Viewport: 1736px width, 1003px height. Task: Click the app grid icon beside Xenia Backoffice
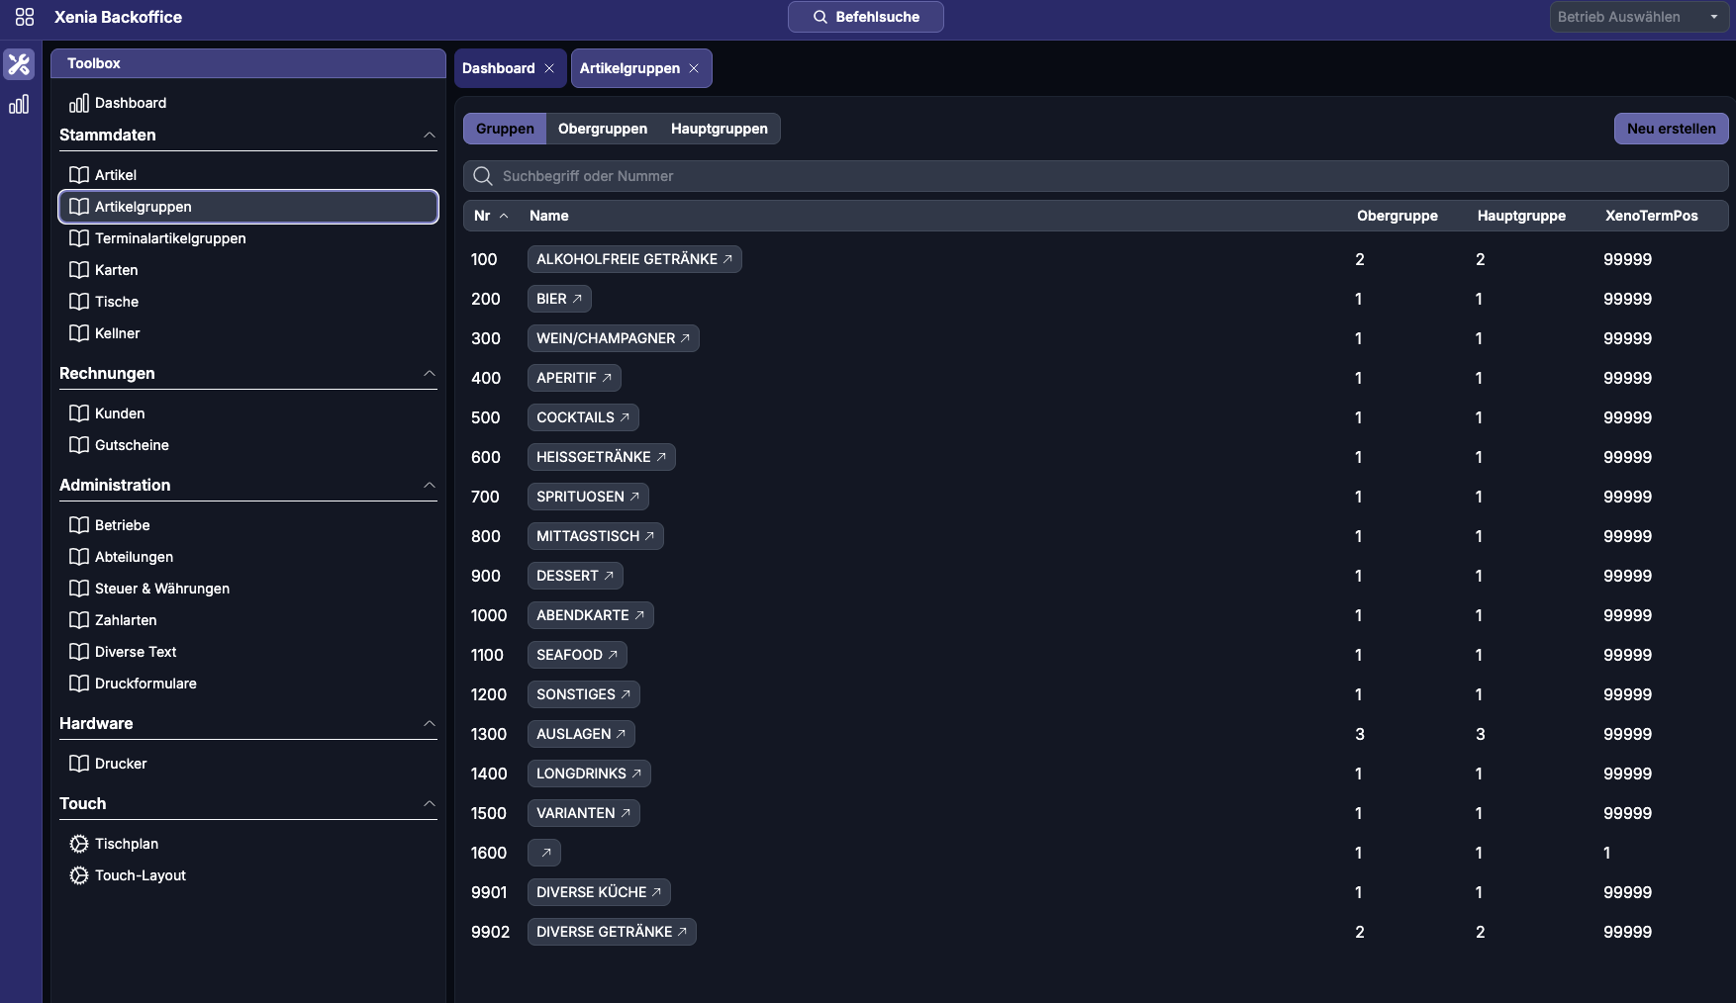pos(25,17)
